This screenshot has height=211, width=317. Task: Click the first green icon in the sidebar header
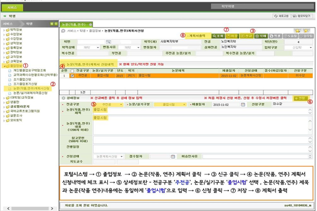[52, 24]
